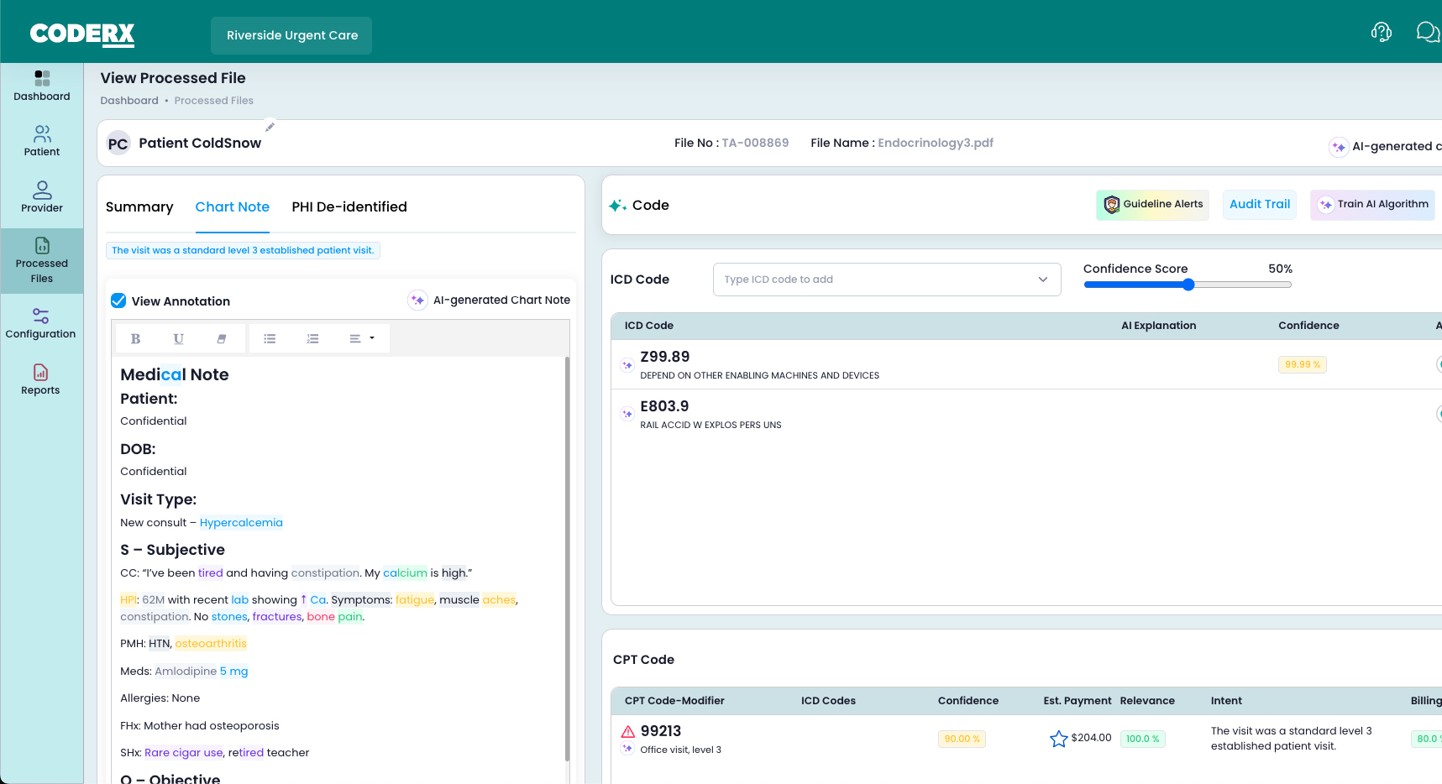Click the star icon beside $204.00 payment
Viewport: 1442px width, 784px height.
point(1058,739)
